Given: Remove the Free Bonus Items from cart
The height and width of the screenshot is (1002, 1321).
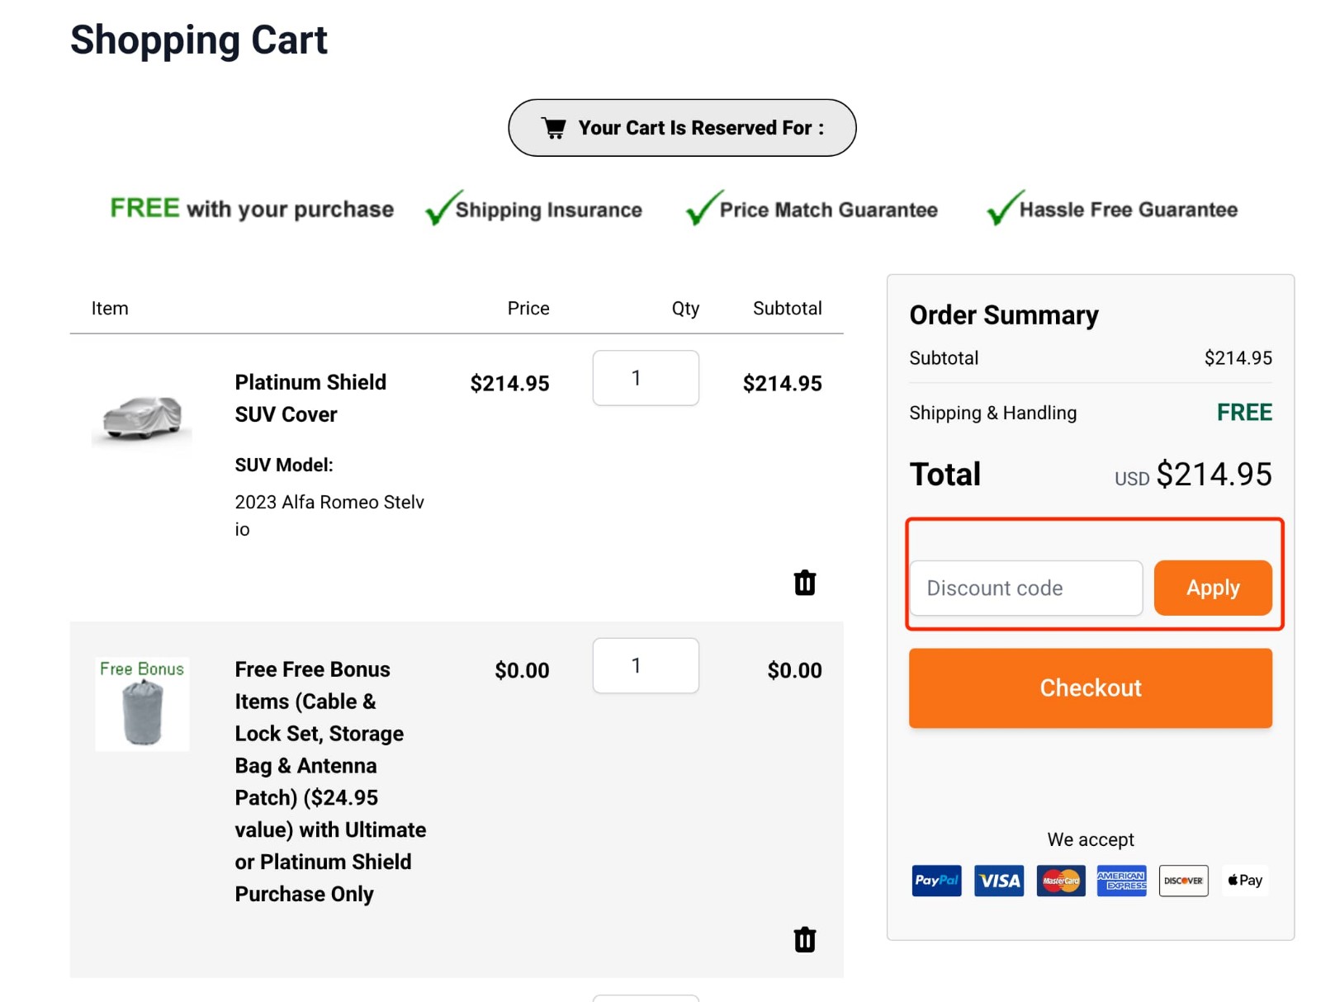Looking at the screenshot, I should click(x=803, y=939).
